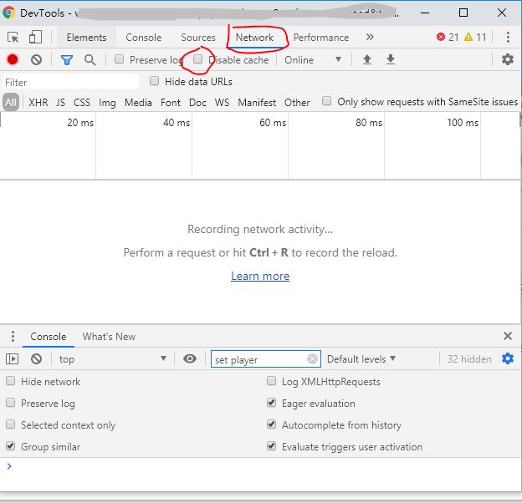522x503 pixels.
Task: Click the red record network log button
Action: point(13,59)
